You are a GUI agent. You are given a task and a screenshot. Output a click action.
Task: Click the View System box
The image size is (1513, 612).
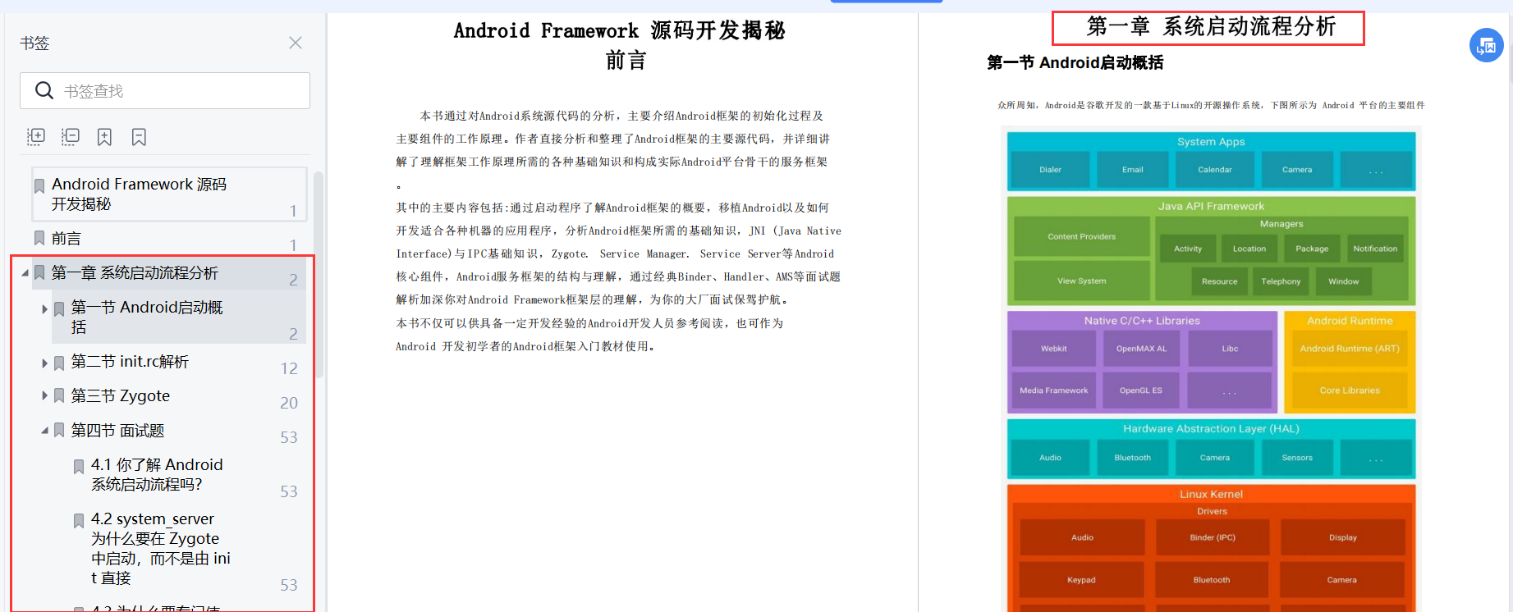coord(1081,281)
